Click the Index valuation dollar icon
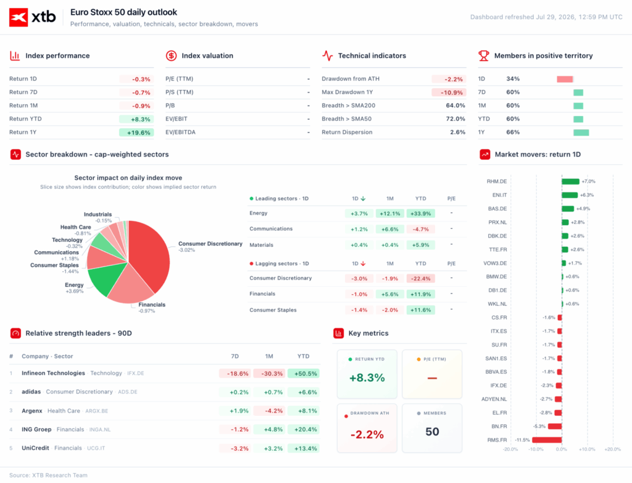Viewport: 632px width, 483px height. click(x=172, y=56)
